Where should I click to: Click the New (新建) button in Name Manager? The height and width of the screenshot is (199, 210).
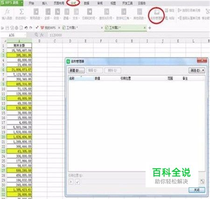(77, 70)
